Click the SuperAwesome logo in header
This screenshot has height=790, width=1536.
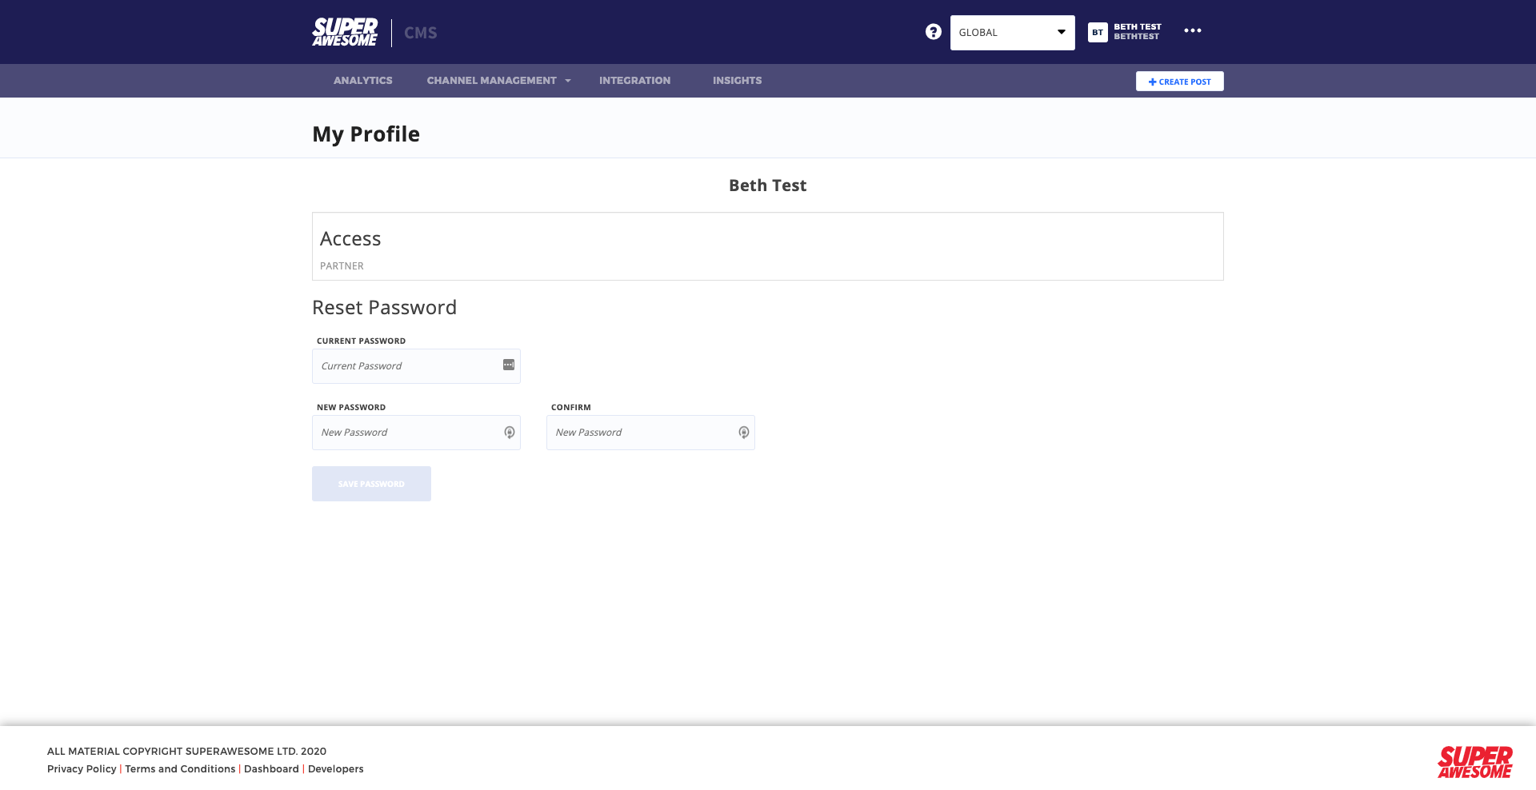345,32
